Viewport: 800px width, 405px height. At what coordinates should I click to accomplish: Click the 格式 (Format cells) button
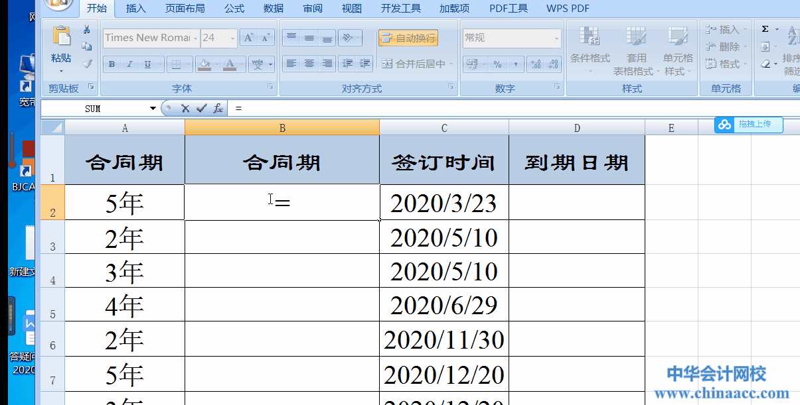pyautogui.click(x=725, y=64)
